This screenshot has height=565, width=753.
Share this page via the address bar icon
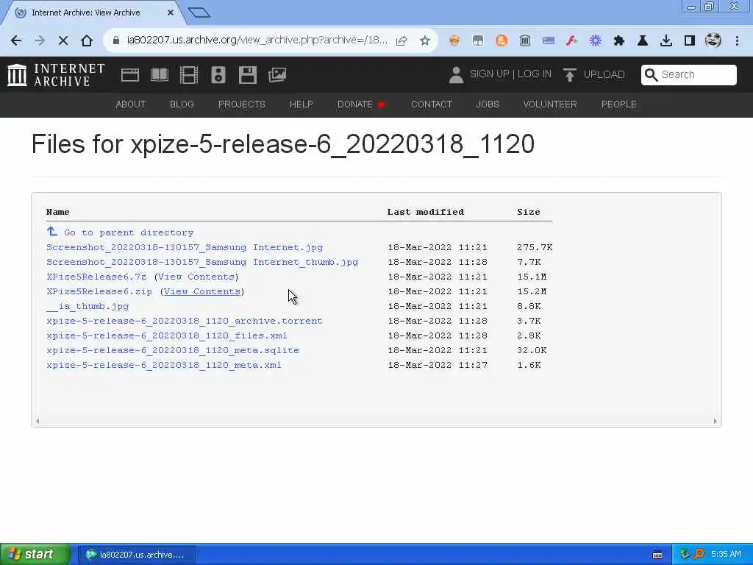402,41
